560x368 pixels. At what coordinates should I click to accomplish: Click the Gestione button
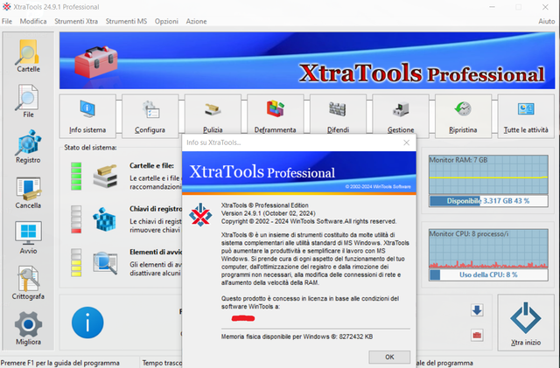pyautogui.click(x=401, y=115)
